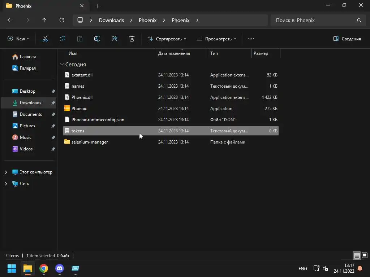The width and height of the screenshot is (370, 277).
Task: Sort by Имя column header
Action: pos(73,53)
